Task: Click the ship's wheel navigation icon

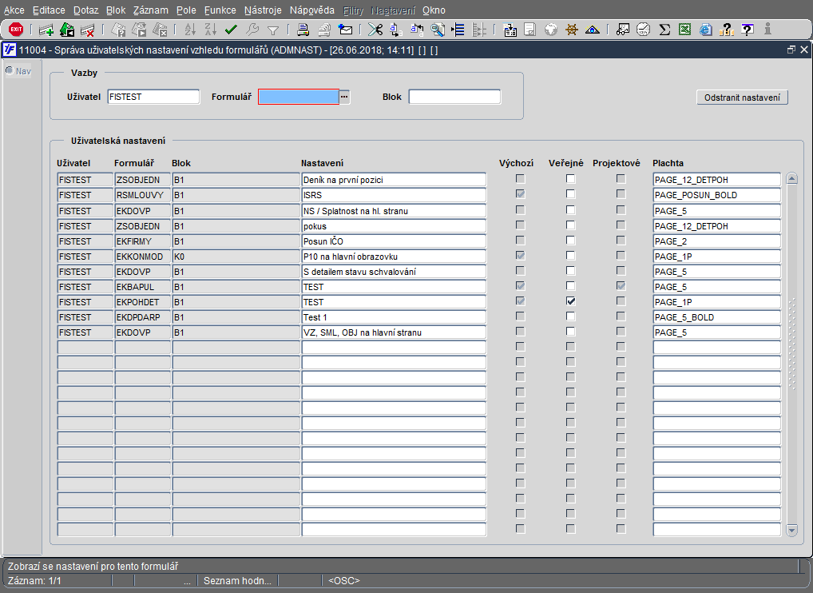Action: 572,30
